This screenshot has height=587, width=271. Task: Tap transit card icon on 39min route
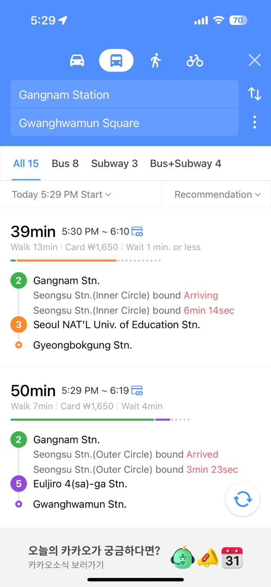pyautogui.click(x=137, y=232)
